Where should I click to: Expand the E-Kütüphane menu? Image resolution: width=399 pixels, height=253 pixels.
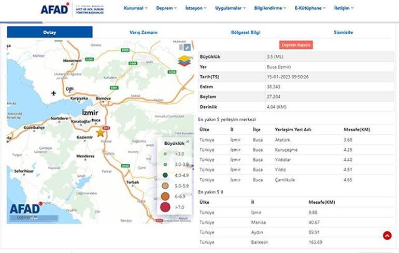tap(310, 8)
